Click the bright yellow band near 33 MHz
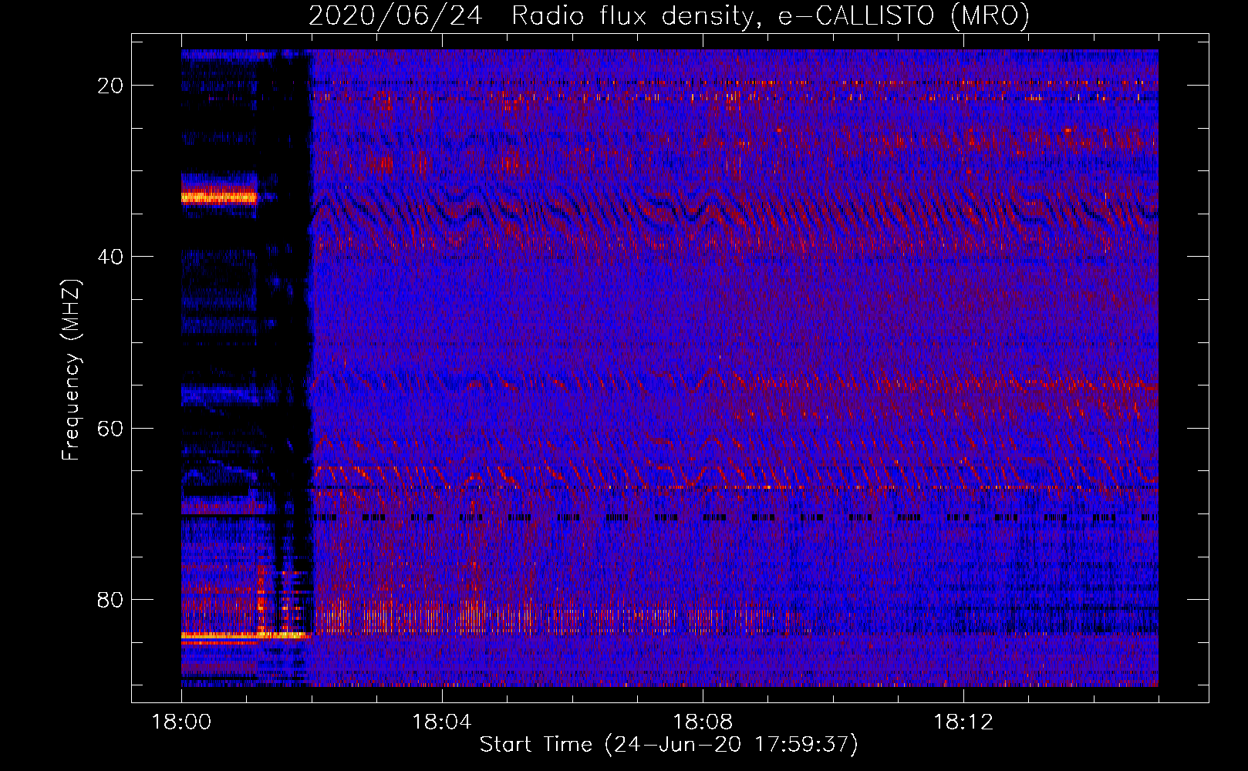Screen dimensions: 1248x771 tap(218, 197)
